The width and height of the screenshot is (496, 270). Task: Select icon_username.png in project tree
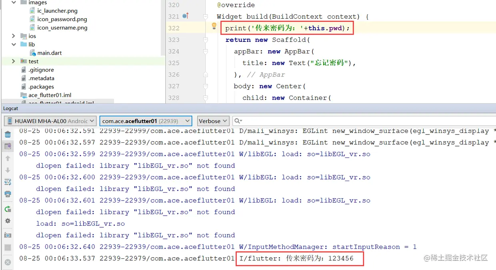coord(62,28)
